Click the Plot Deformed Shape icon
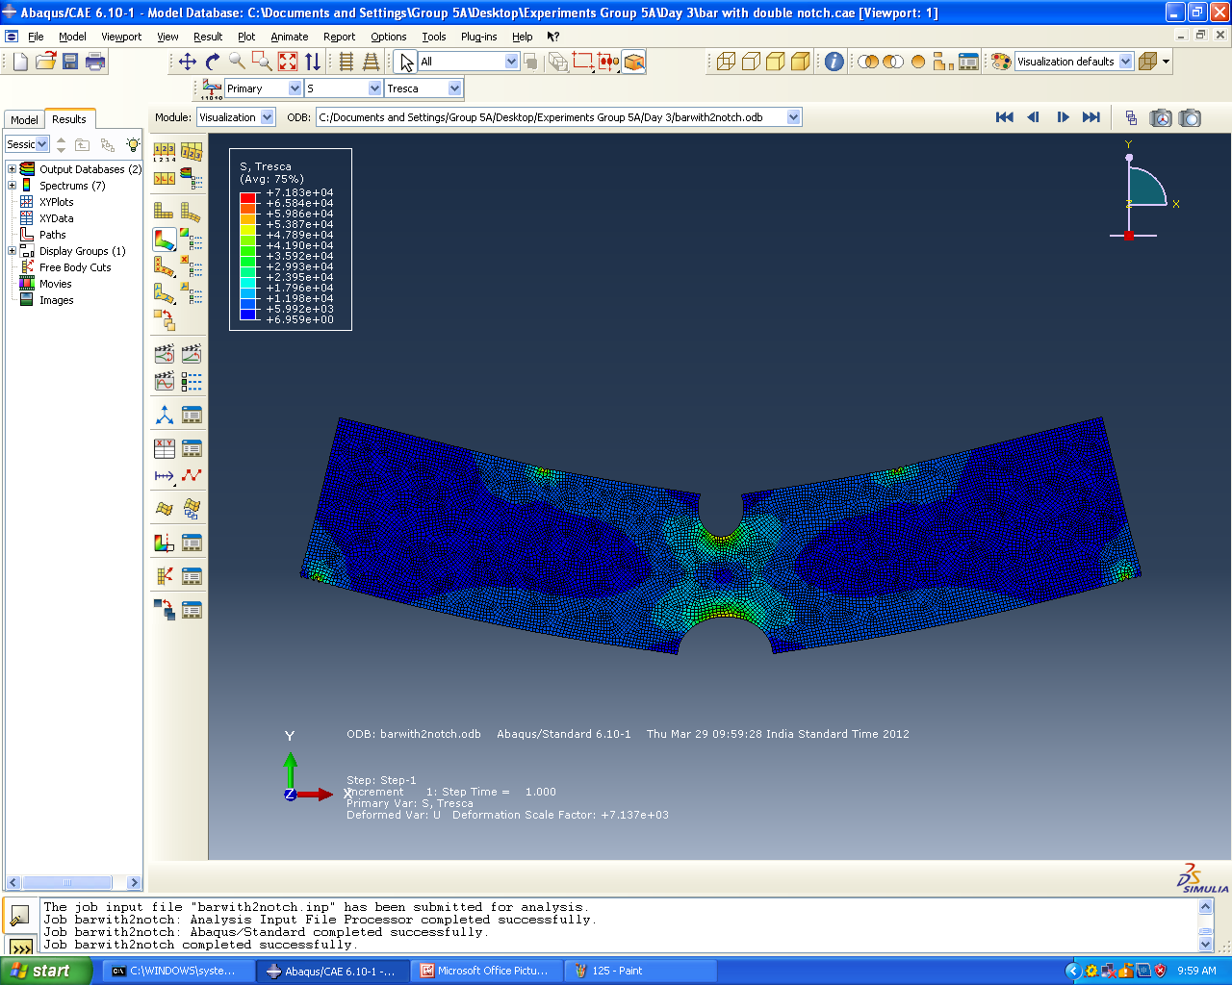The height and width of the screenshot is (985, 1232). click(x=191, y=212)
